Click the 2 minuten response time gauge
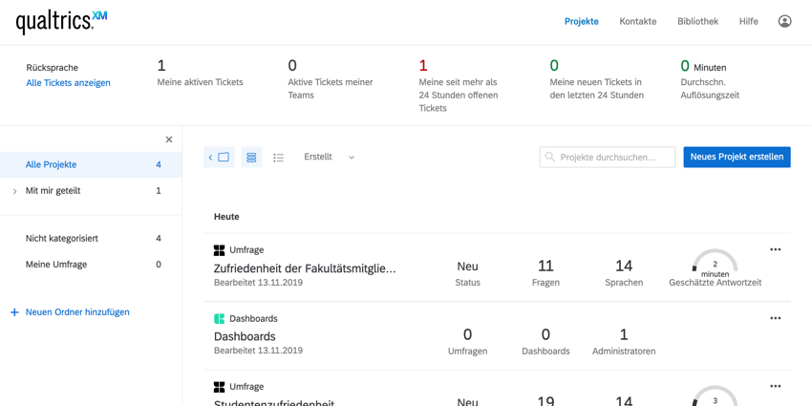812x406 pixels. pyautogui.click(x=716, y=261)
